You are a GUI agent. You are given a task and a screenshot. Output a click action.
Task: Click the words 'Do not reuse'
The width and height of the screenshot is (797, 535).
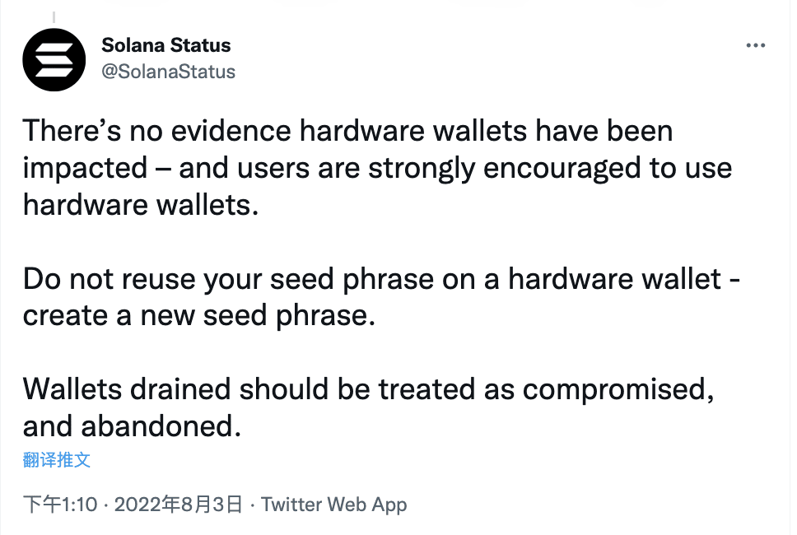coord(110,279)
